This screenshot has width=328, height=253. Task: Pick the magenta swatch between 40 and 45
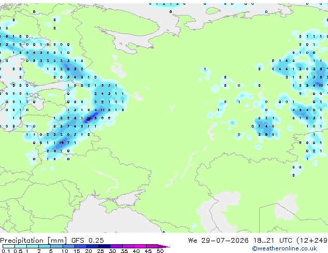[140, 246]
